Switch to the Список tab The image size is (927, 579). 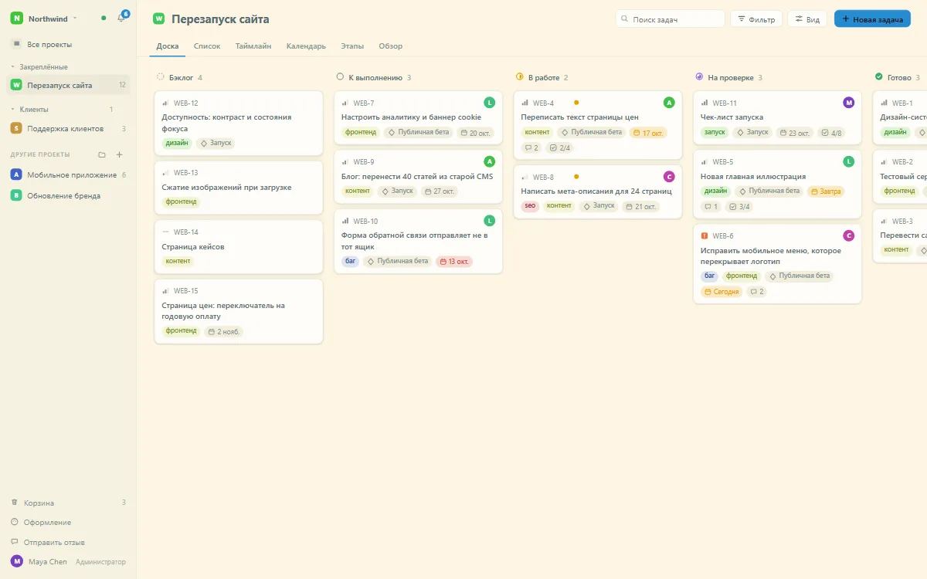tap(207, 46)
